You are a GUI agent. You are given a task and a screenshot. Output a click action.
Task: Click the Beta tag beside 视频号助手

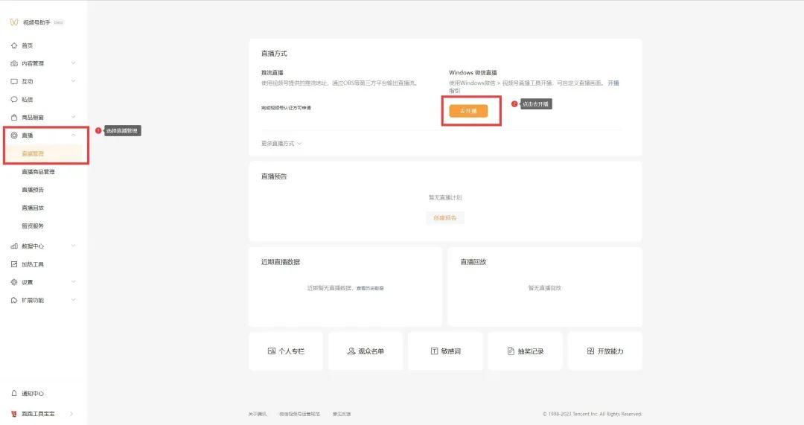coord(59,22)
